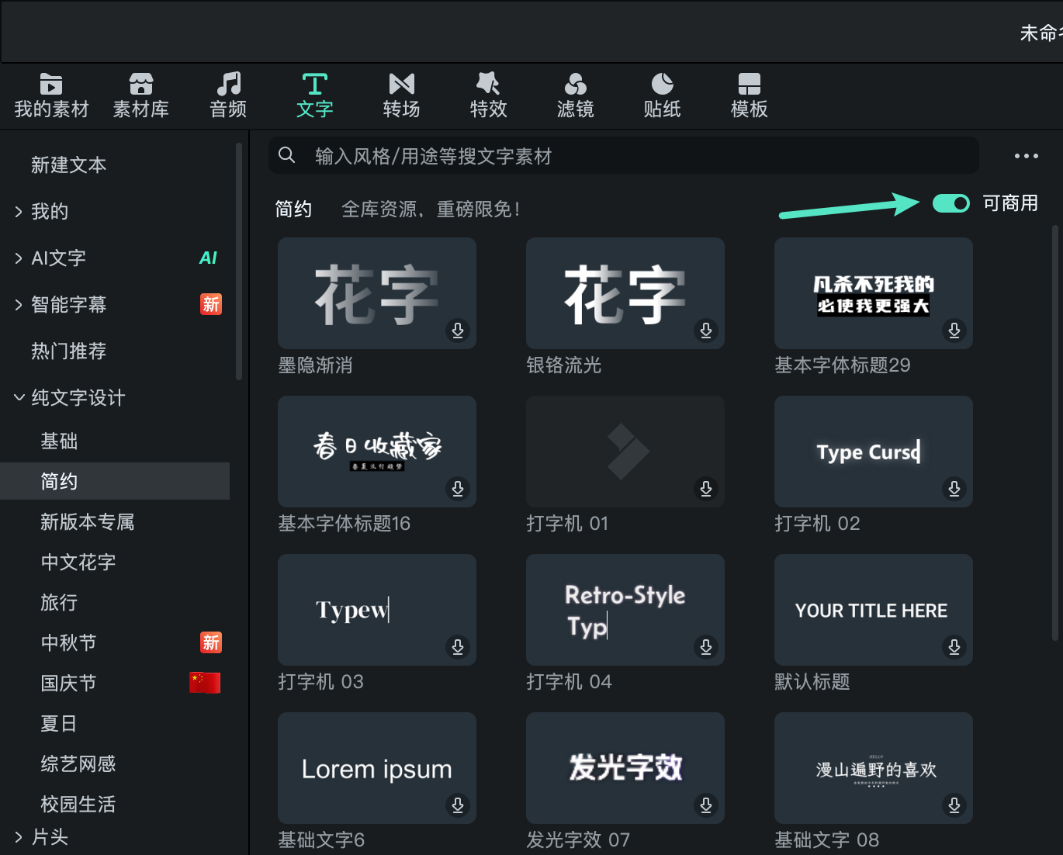Click the text search input field

point(623,156)
